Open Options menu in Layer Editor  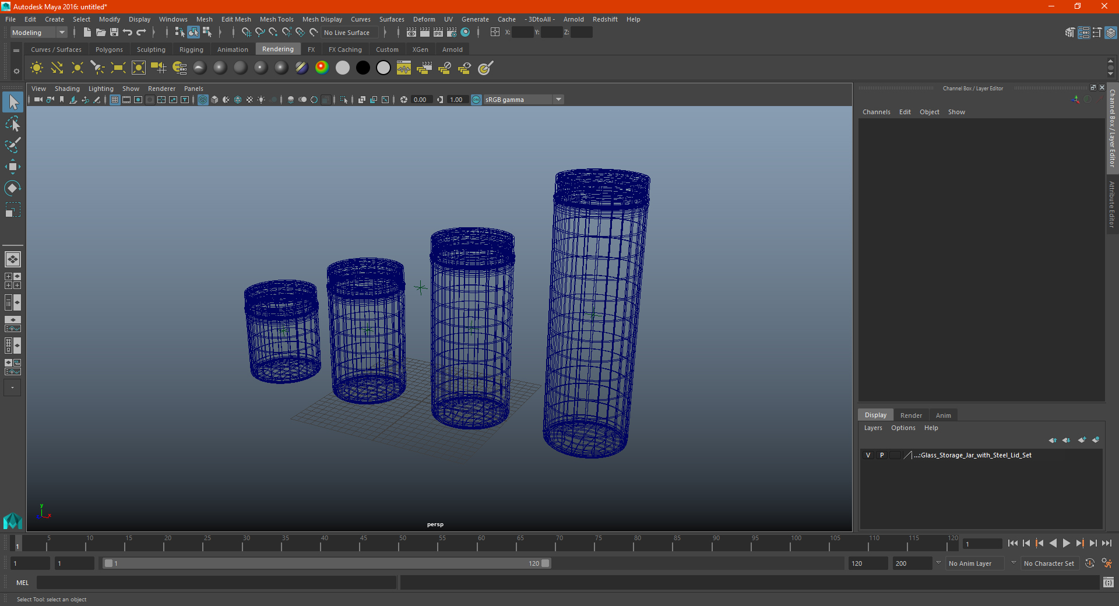click(x=903, y=428)
